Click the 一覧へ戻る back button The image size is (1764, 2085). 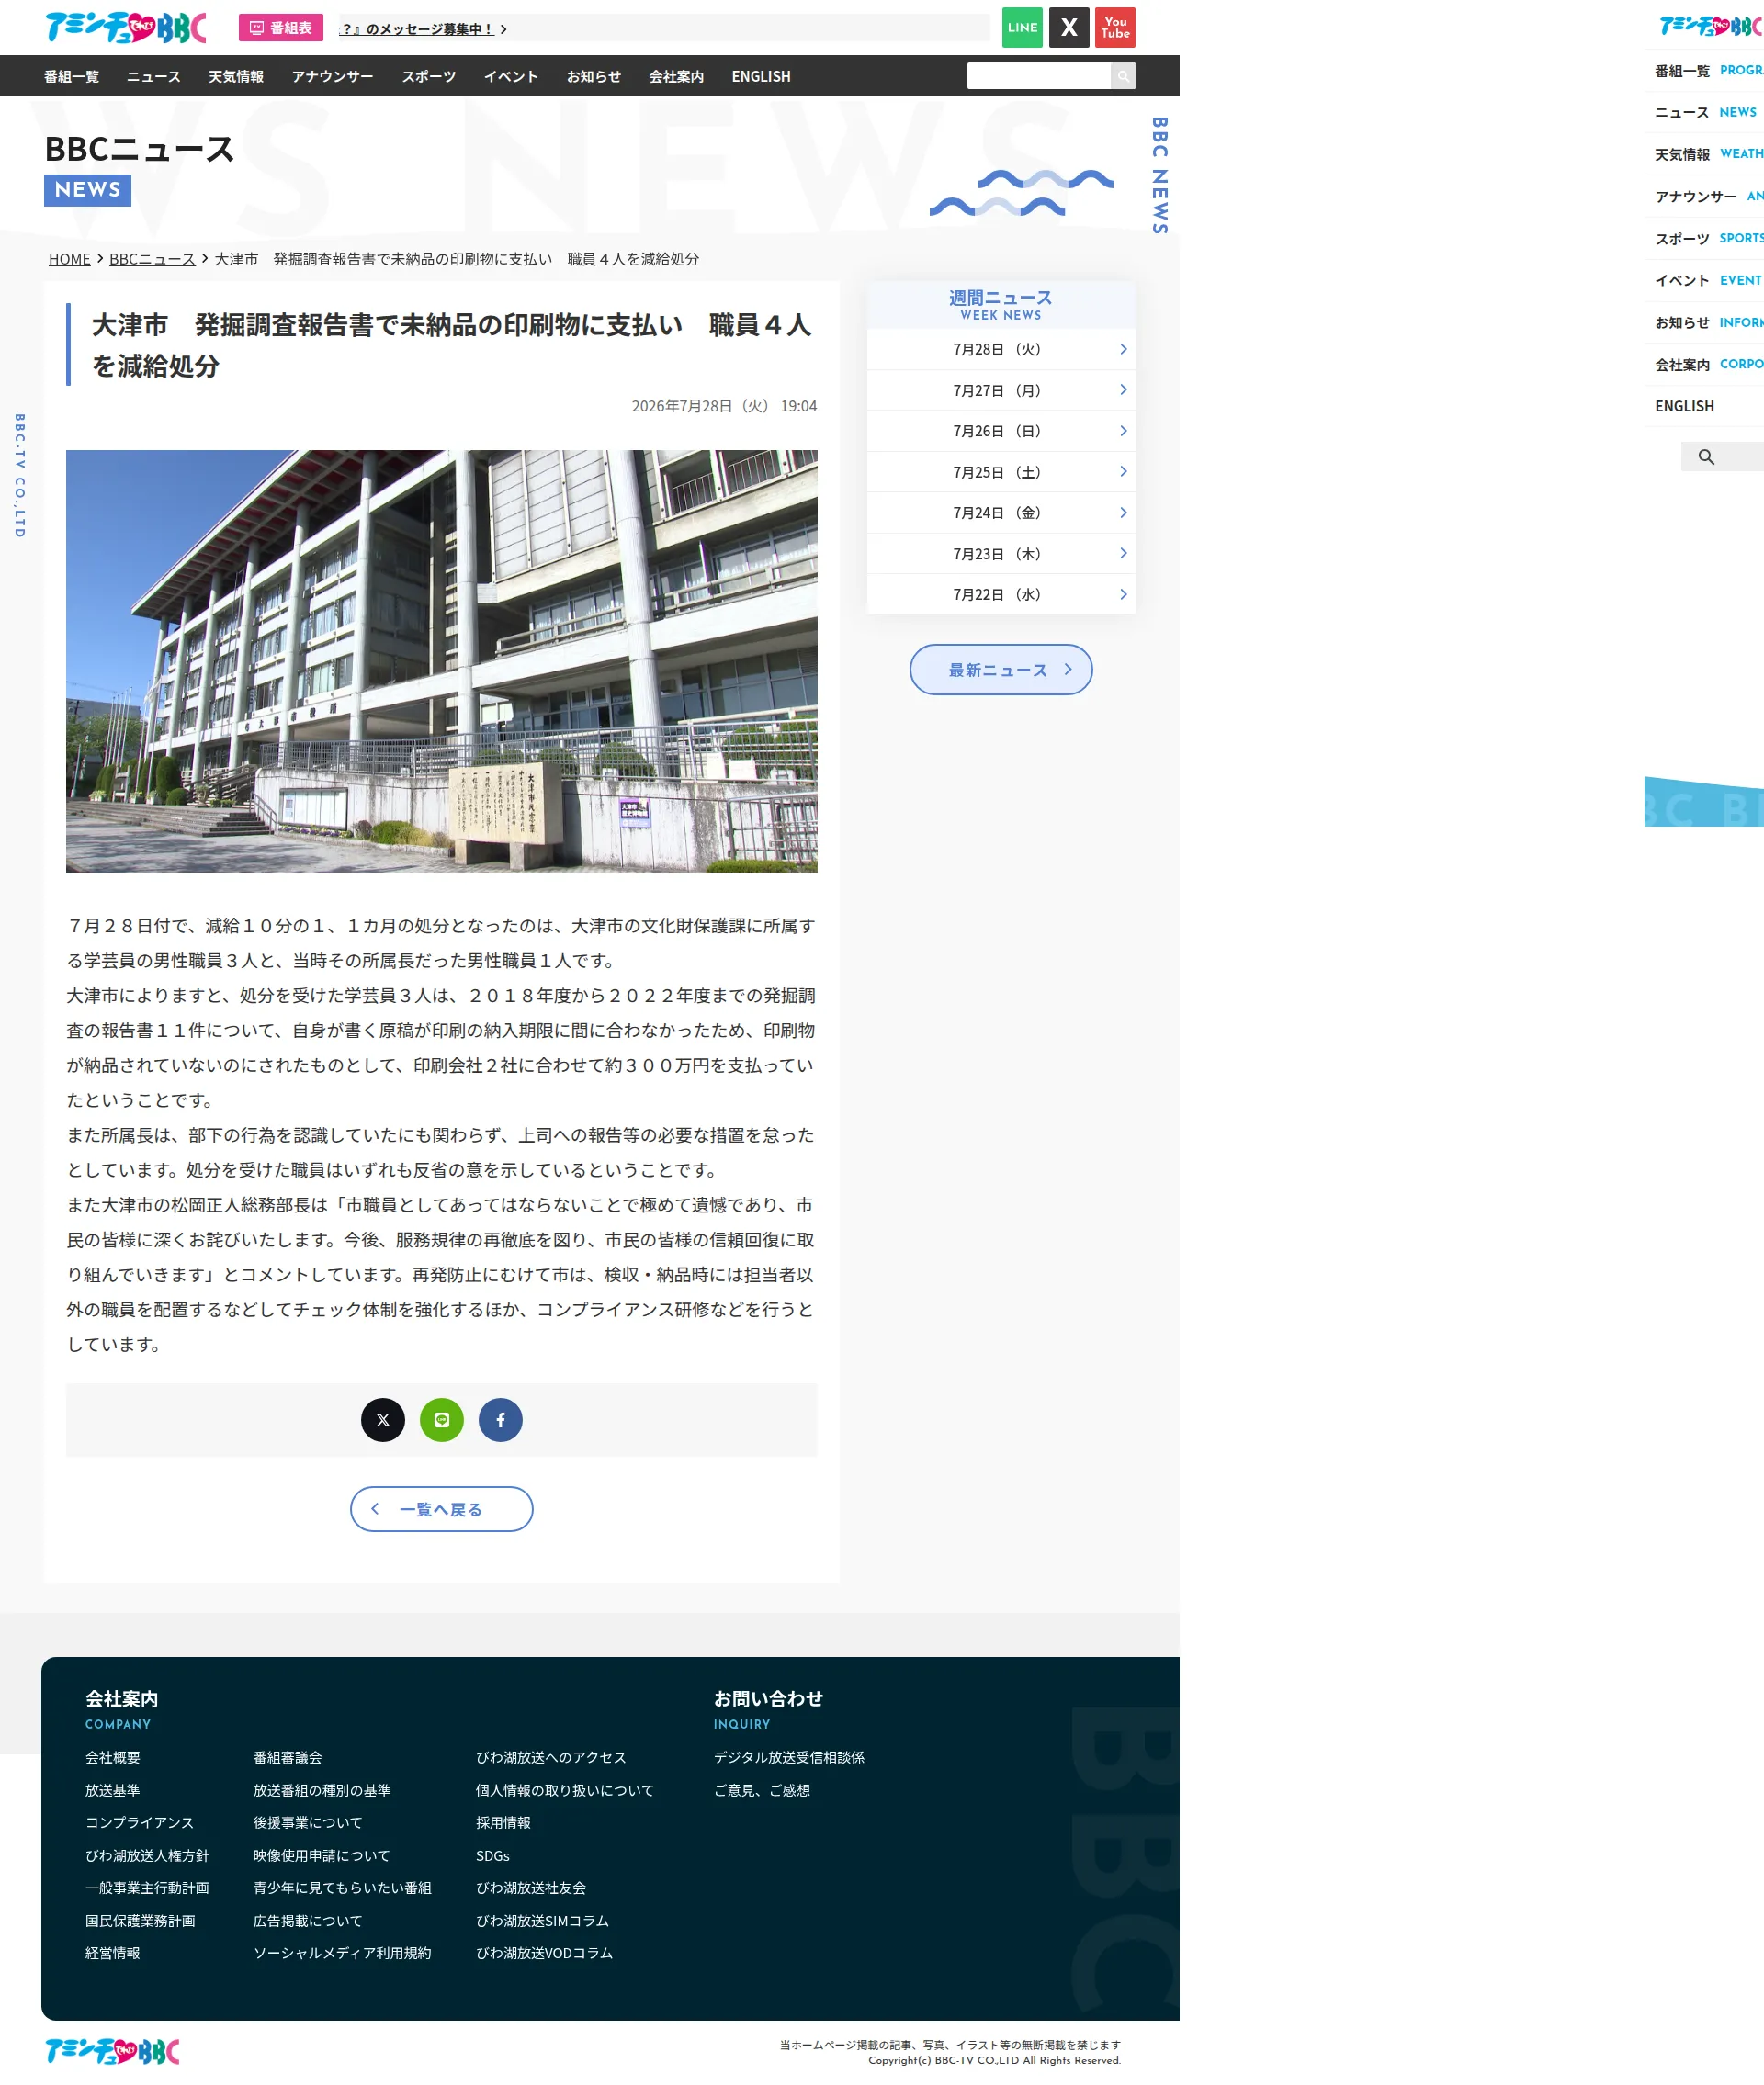click(441, 1508)
